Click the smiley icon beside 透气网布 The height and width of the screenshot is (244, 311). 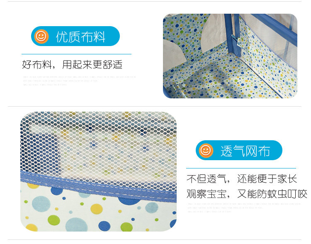point(206,151)
